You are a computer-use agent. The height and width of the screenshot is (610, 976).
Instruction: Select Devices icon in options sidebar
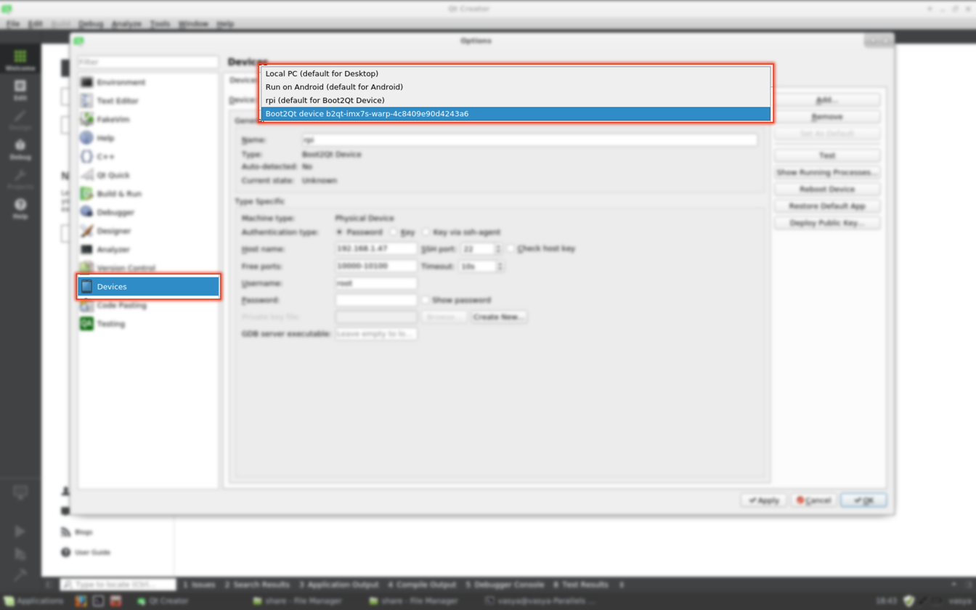87,287
